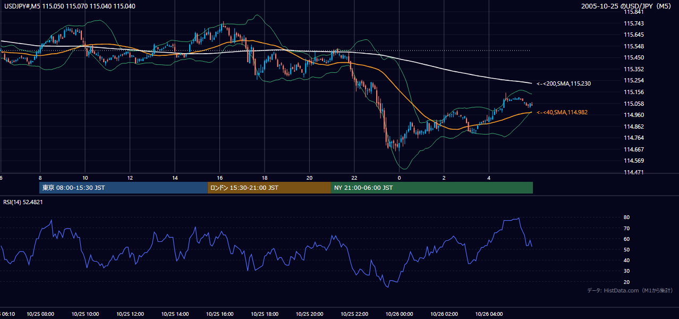Click price axis value 115.254

coord(633,80)
